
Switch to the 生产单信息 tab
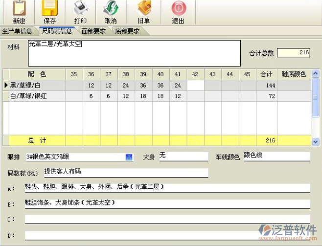[17, 31]
